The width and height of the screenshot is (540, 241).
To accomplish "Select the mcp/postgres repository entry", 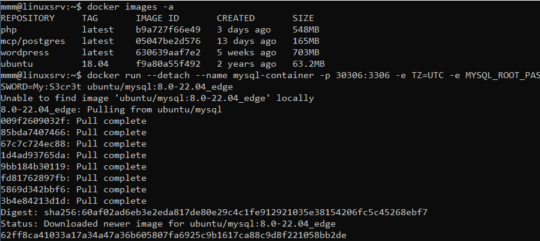I will (x=32, y=41).
